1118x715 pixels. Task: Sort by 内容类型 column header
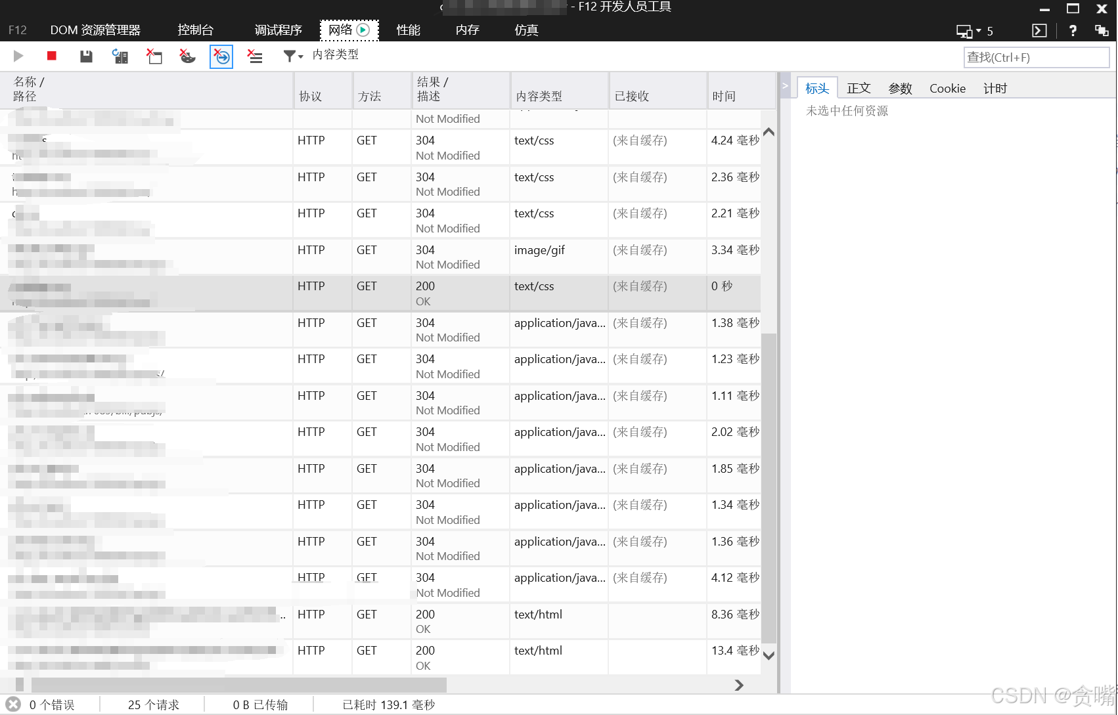[x=559, y=90]
